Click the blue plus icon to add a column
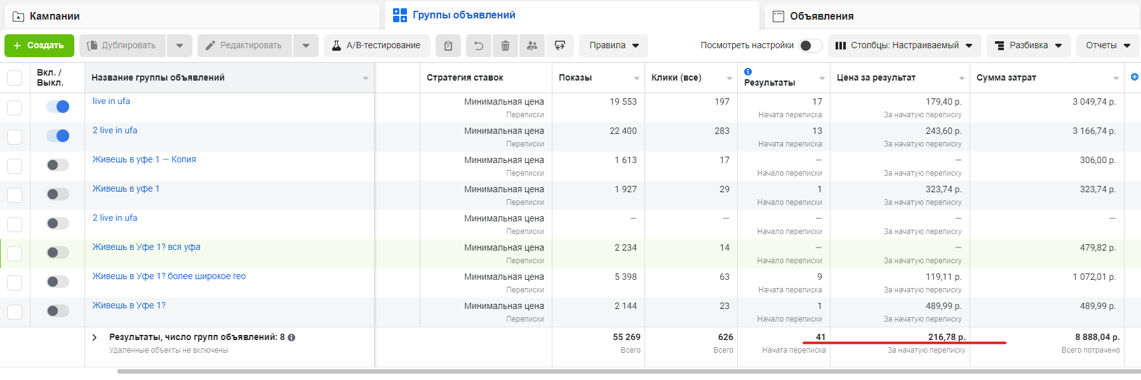The width and height of the screenshot is (1141, 380). [1135, 77]
